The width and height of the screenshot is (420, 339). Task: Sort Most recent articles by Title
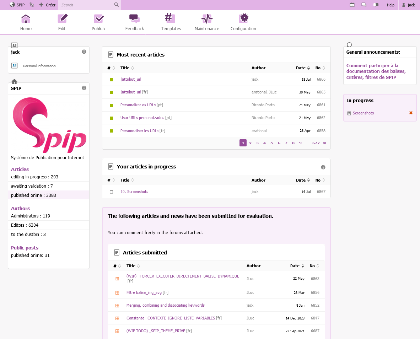click(x=125, y=68)
